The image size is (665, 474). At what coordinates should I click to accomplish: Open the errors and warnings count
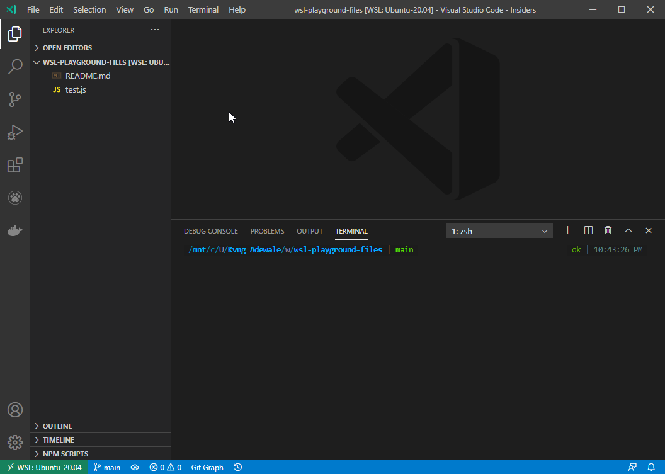click(166, 467)
